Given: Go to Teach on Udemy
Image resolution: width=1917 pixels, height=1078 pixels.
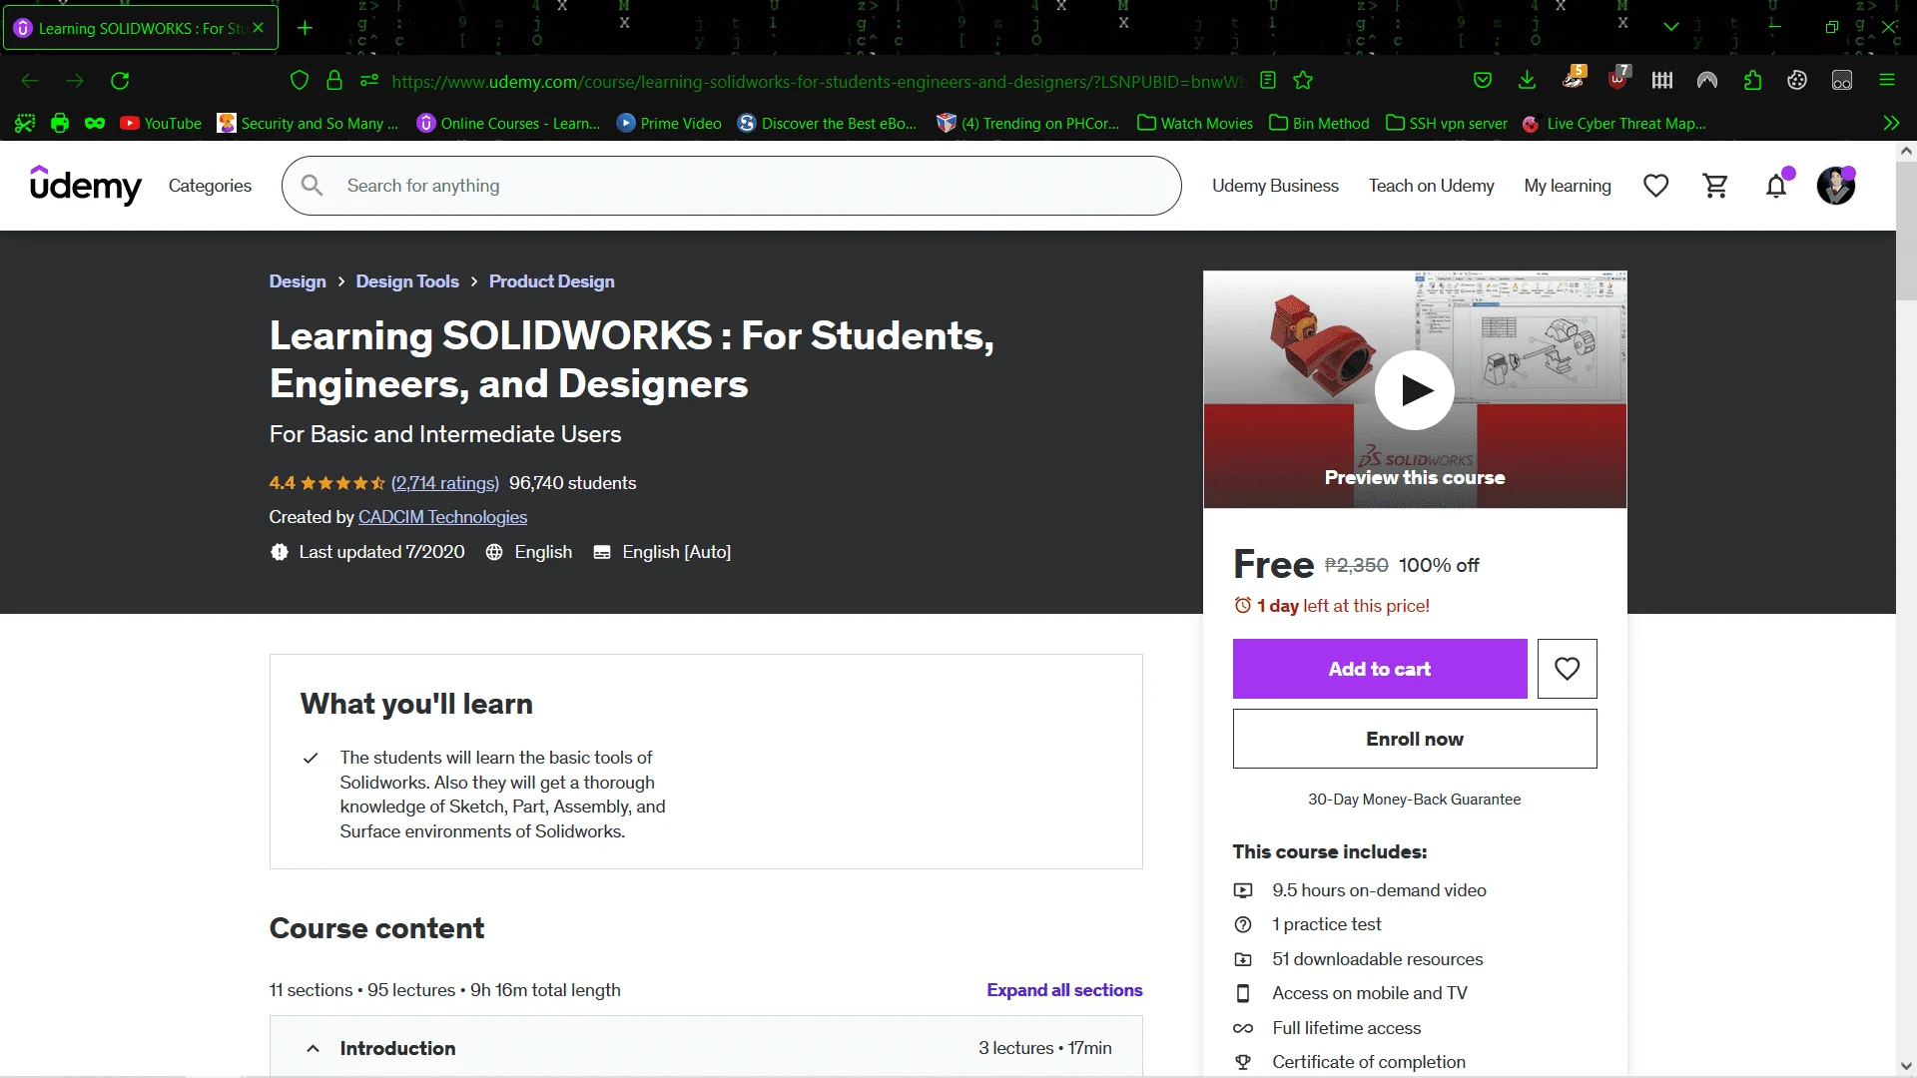Looking at the screenshot, I should 1431,186.
